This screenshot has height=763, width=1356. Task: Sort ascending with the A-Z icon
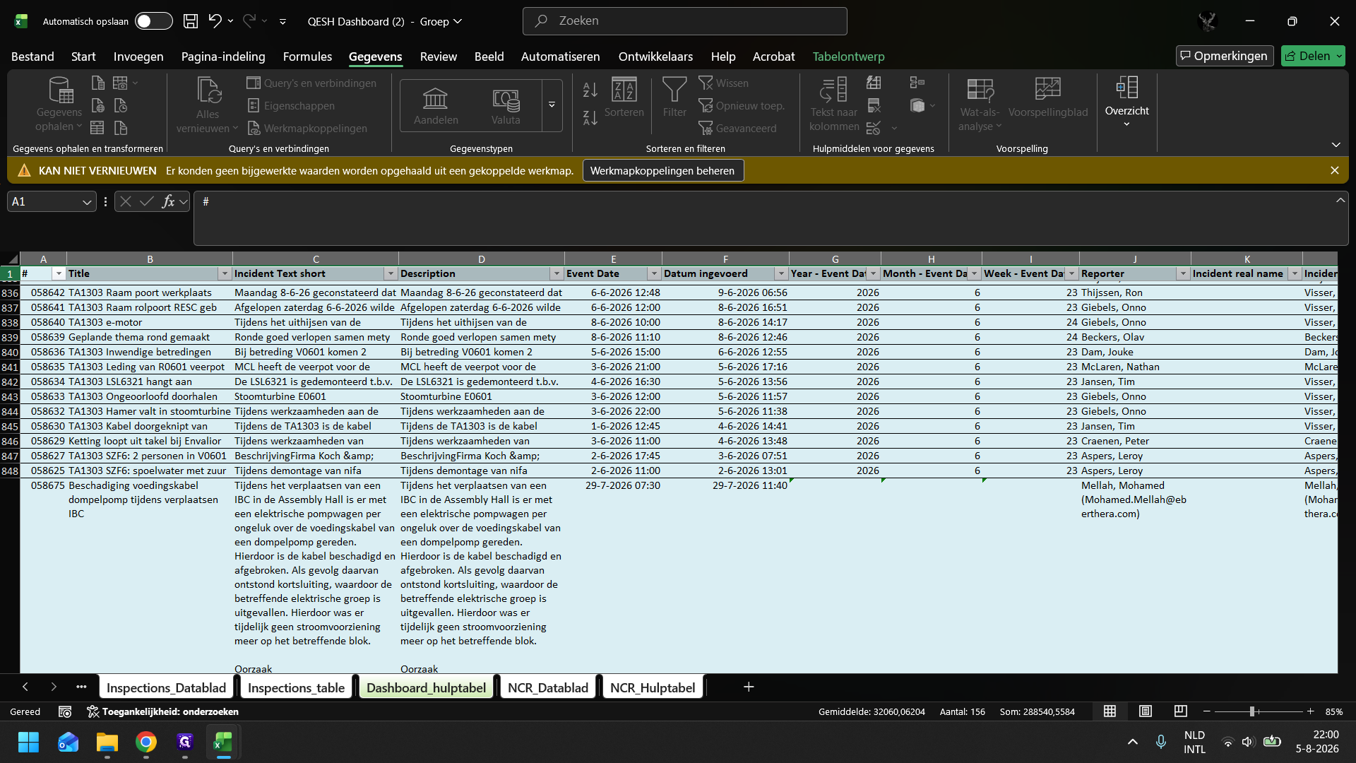click(590, 90)
